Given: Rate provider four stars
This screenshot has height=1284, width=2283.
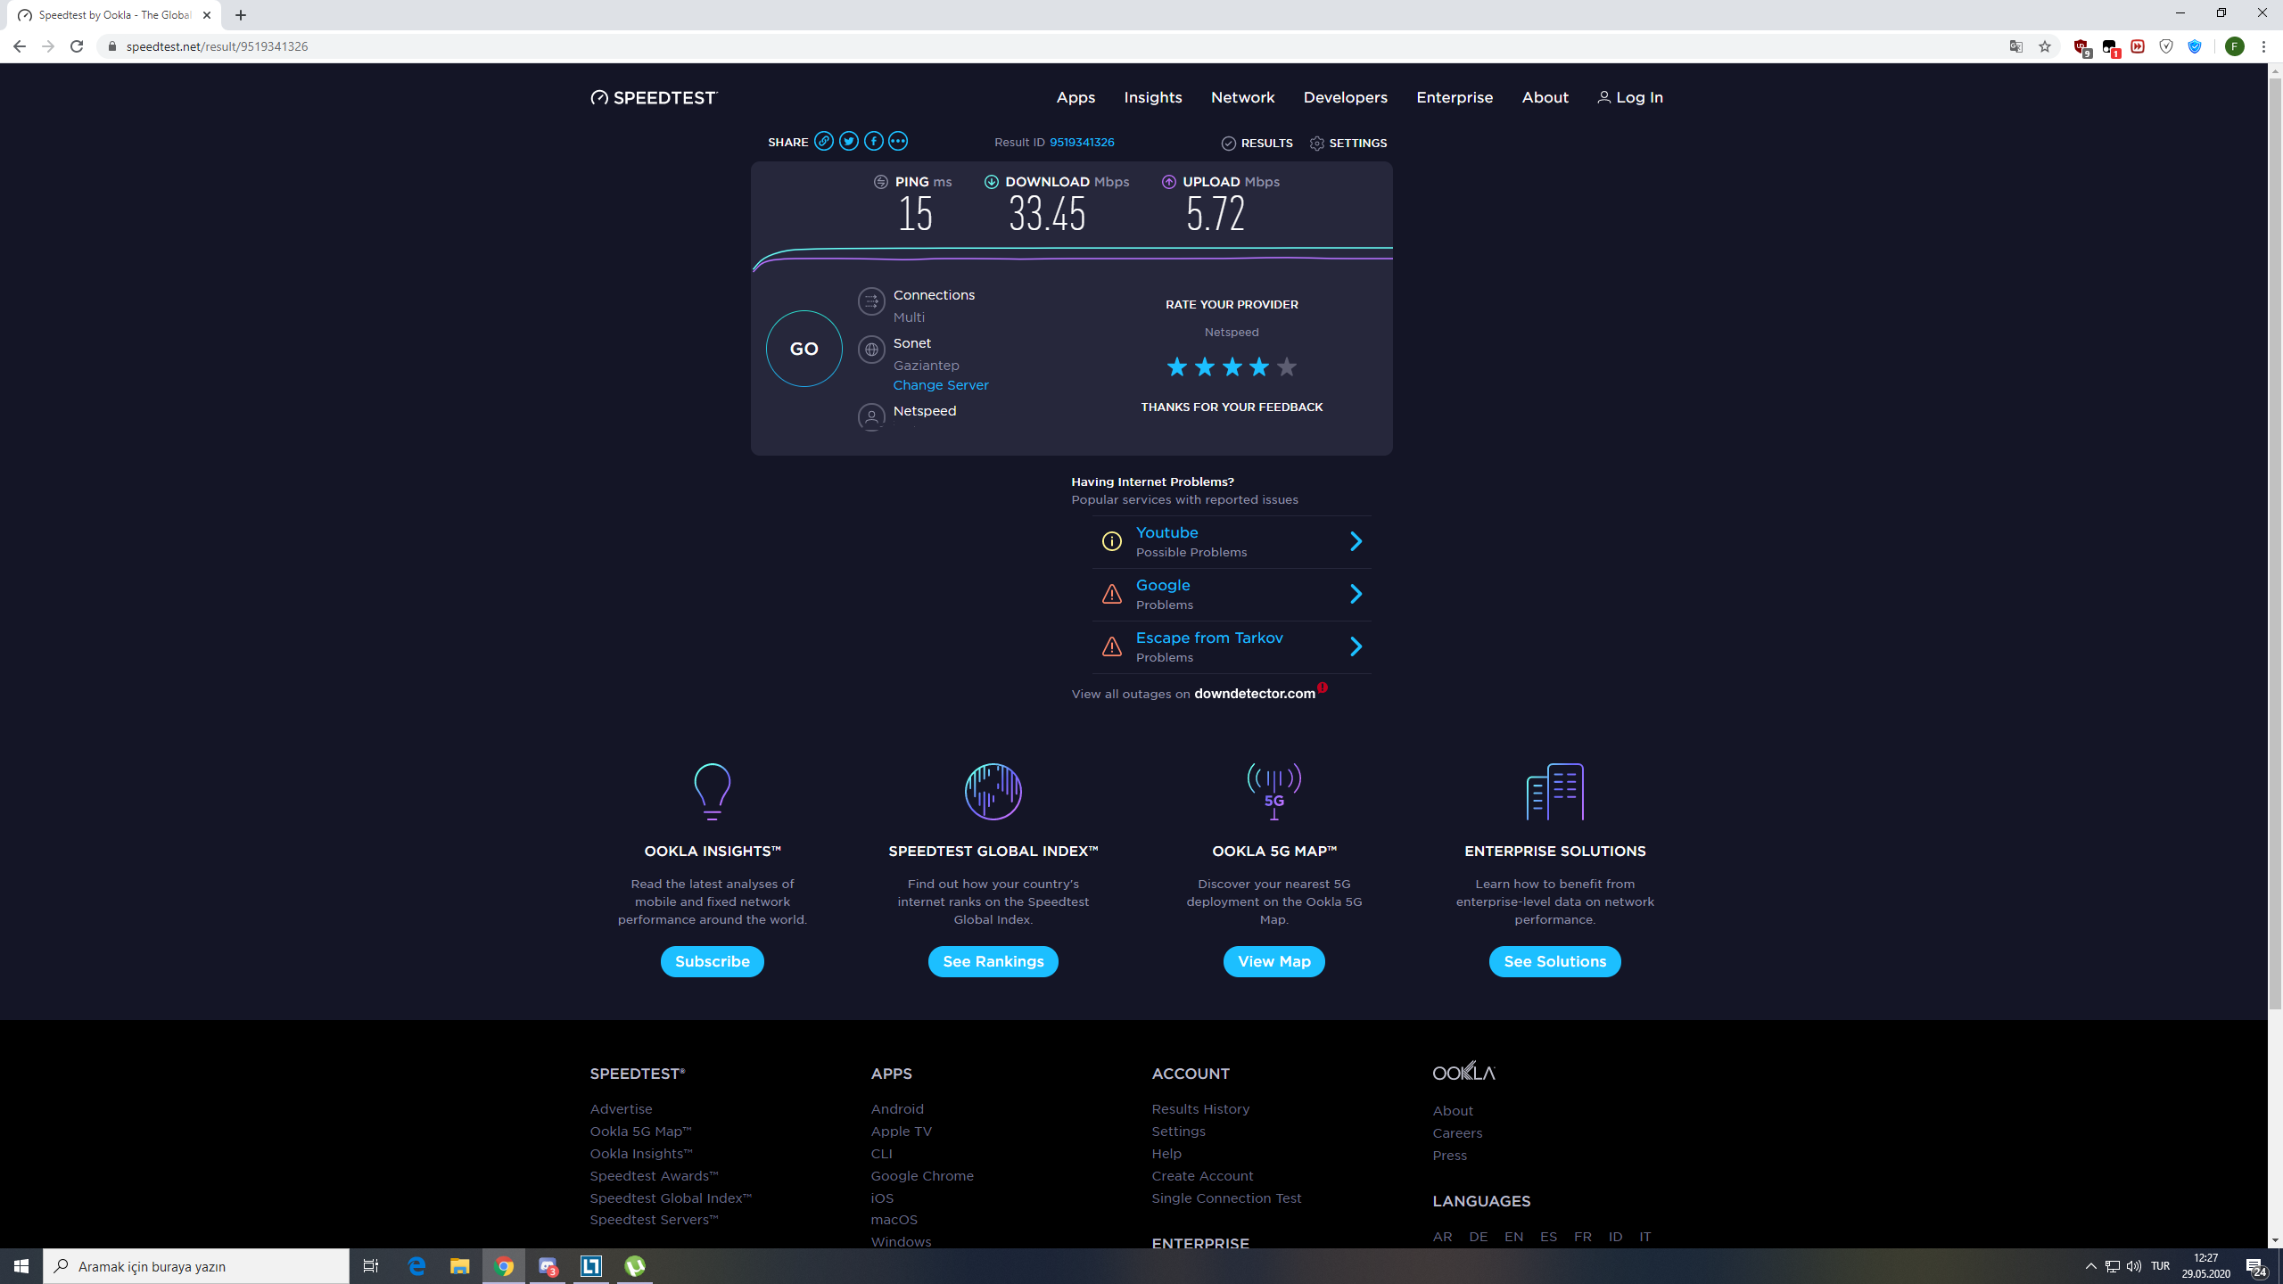Looking at the screenshot, I should tap(1259, 366).
